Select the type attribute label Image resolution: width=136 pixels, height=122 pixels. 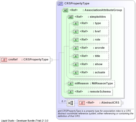[x=90, y=23]
